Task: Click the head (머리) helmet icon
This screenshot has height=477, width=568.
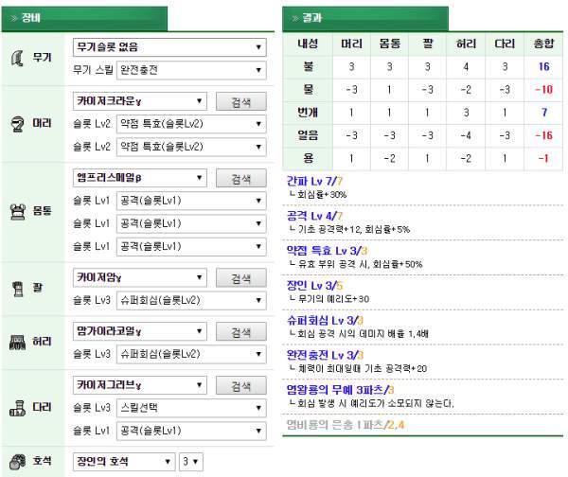Action: click(17, 124)
